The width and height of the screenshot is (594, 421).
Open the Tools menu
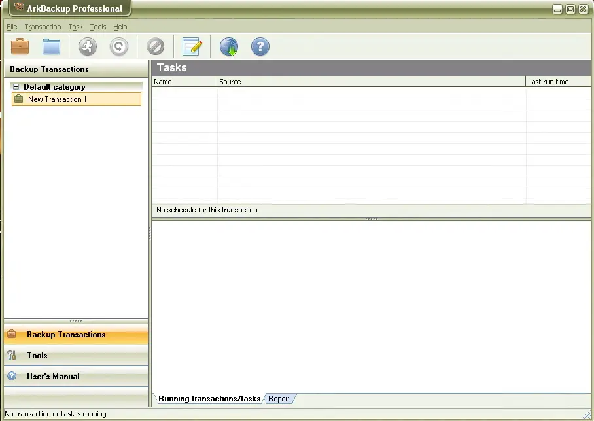[x=98, y=27]
